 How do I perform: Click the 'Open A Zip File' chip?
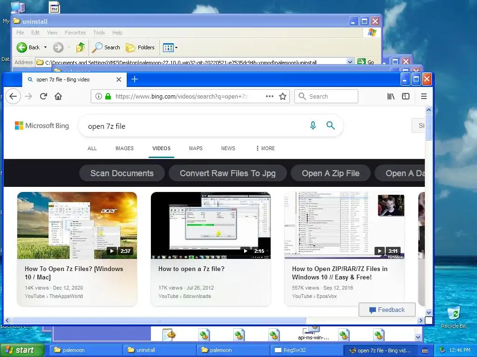click(x=331, y=173)
